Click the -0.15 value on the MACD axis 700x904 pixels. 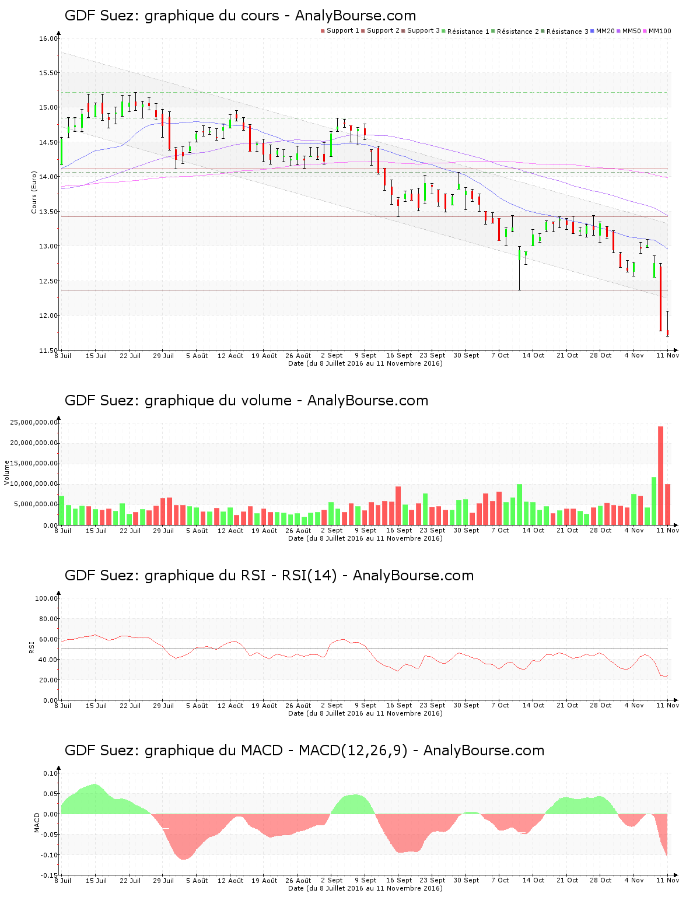[50, 875]
